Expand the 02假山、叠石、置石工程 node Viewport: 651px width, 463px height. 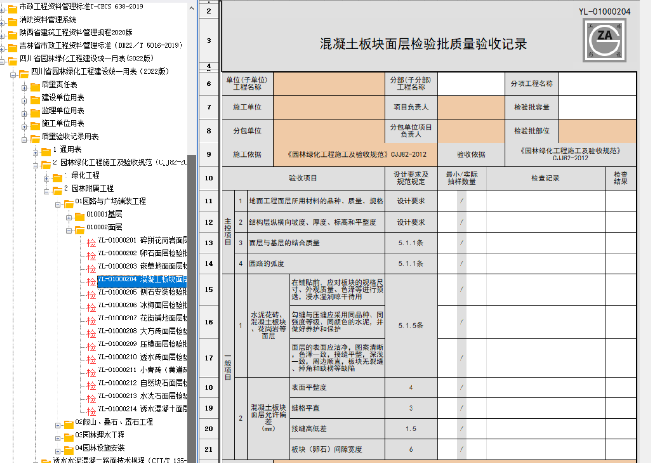(x=58, y=425)
